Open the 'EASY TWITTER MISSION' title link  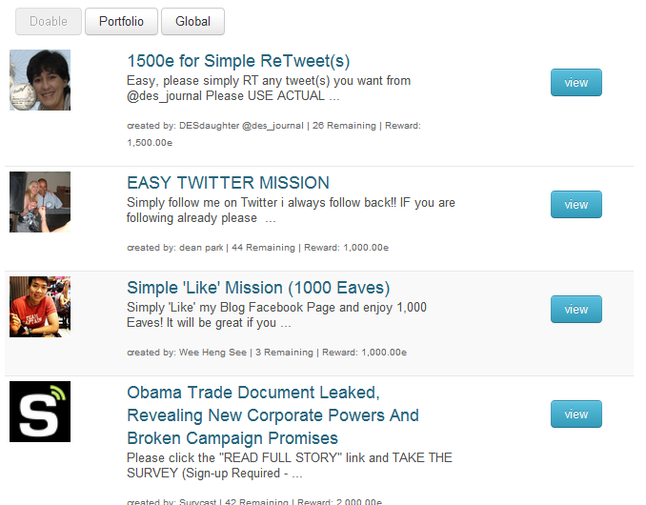pos(228,183)
